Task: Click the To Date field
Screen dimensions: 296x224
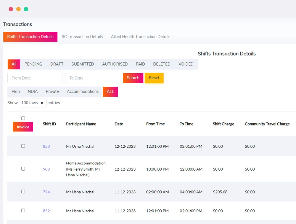Action: click(x=92, y=78)
